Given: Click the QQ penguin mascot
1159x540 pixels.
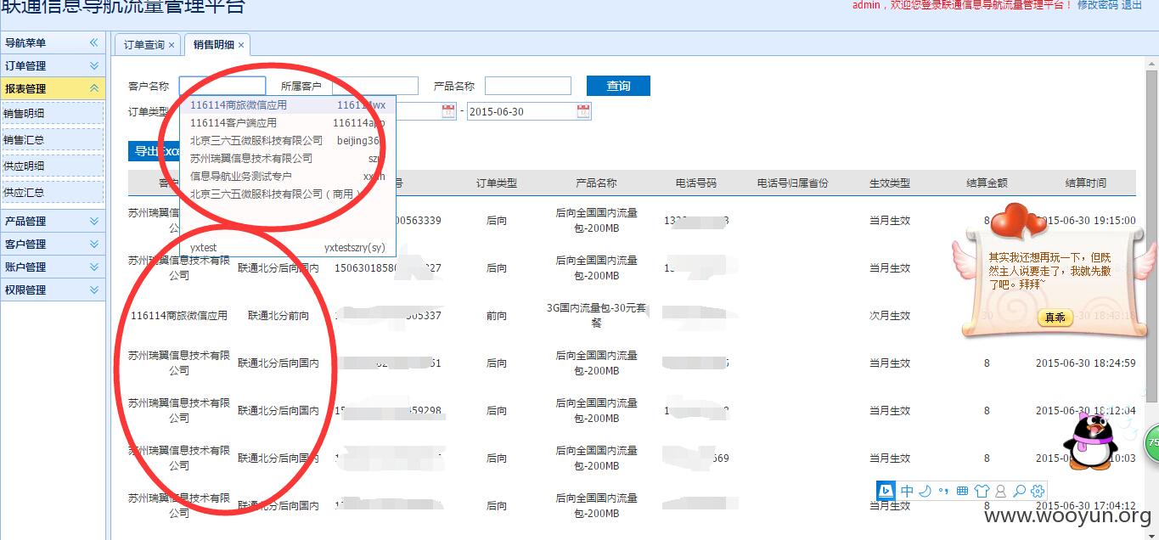Looking at the screenshot, I should click(x=1091, y=441).
